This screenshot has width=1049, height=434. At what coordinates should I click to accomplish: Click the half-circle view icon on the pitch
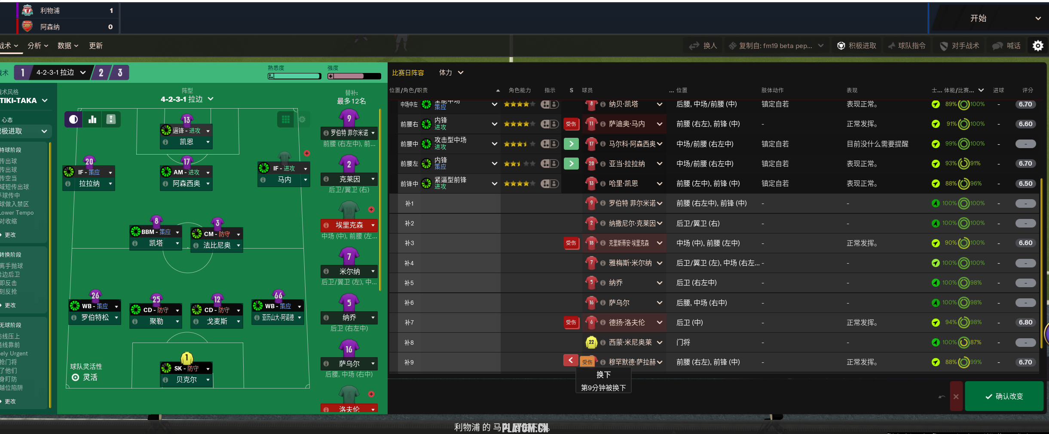[x=73, y=119]
